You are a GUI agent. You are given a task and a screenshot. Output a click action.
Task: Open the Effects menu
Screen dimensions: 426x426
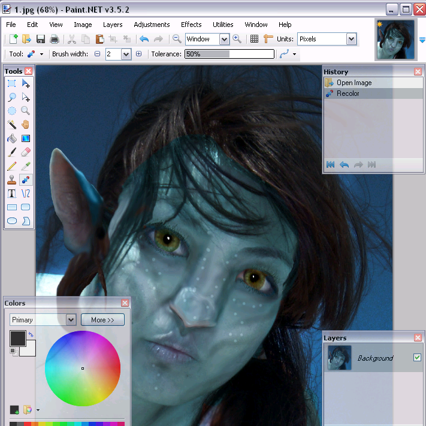(191, 25)
